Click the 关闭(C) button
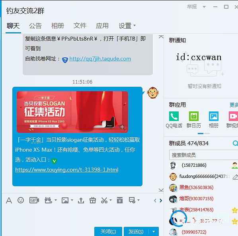The width and height of the screenshot is (238, 236). [108, 232]
